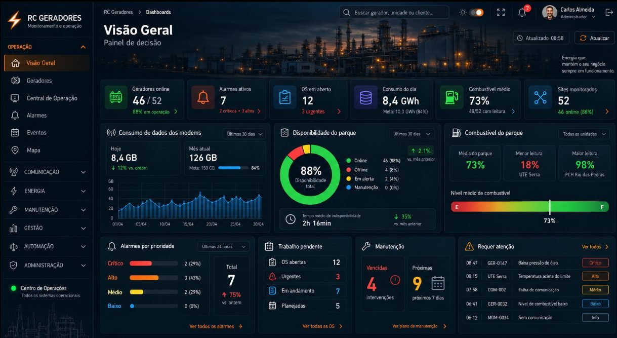Click the monthly data Meta 150 GB progress bar
The image size is (617, 338).
coord(232,168)
